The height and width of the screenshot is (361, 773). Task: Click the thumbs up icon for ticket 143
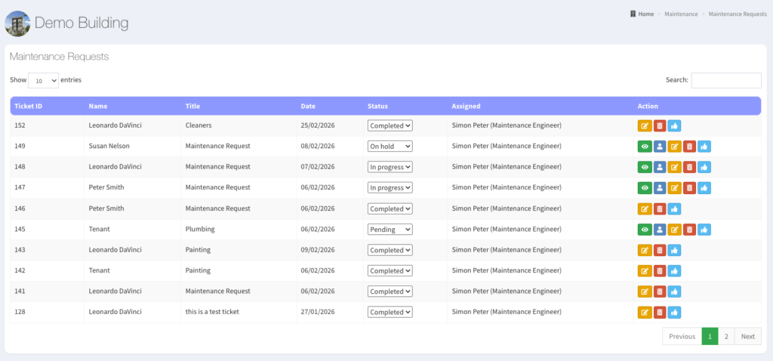(x=675, y=250)
